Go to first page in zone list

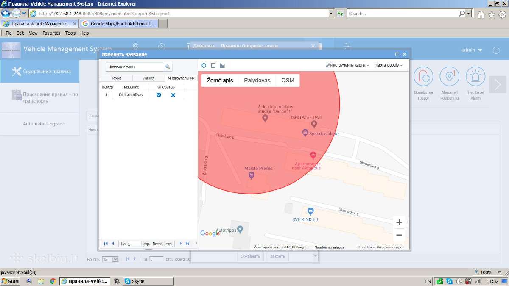106,244
